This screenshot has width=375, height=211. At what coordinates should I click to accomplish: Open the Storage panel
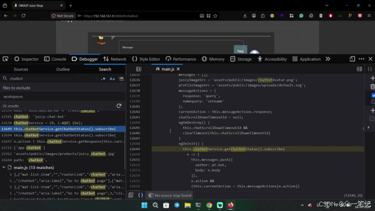pyautogui.click(x=241, y=59)
